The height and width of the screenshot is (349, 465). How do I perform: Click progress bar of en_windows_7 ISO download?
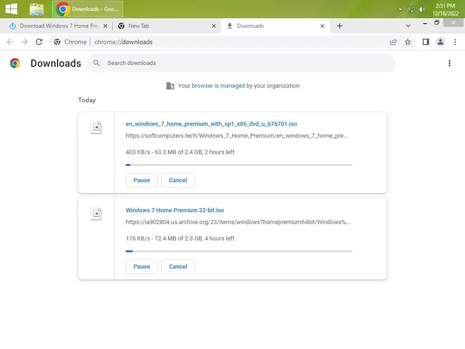pos(239,165)
